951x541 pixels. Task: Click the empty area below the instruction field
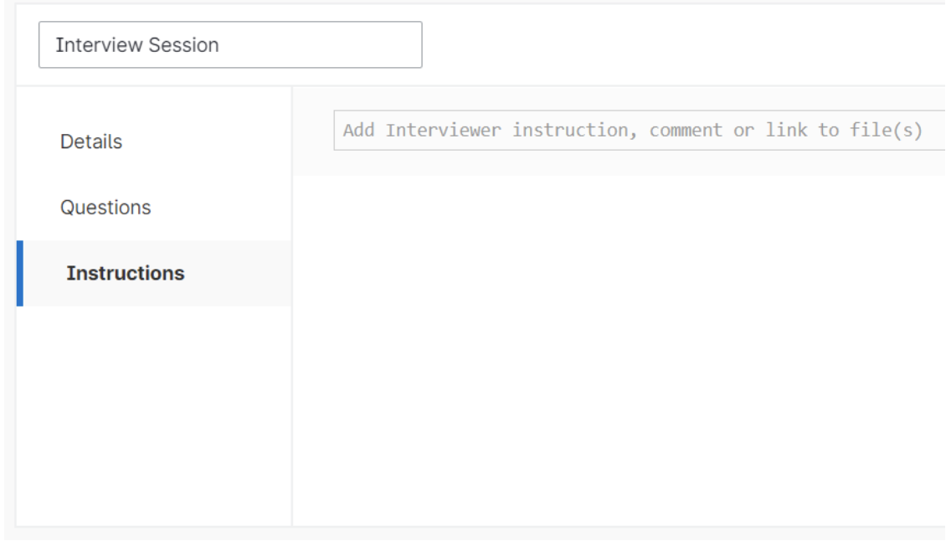point(619,352)
